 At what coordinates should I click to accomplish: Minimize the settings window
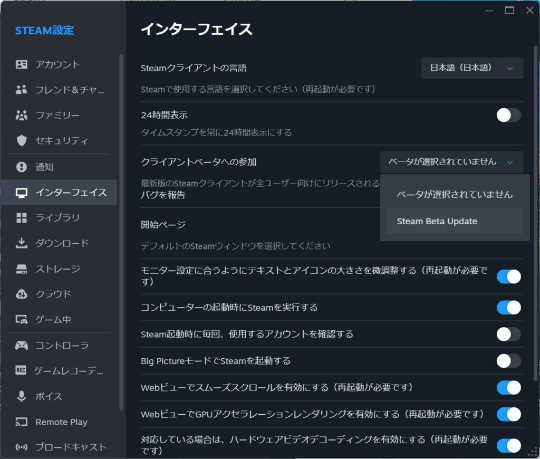coord(489,11)
